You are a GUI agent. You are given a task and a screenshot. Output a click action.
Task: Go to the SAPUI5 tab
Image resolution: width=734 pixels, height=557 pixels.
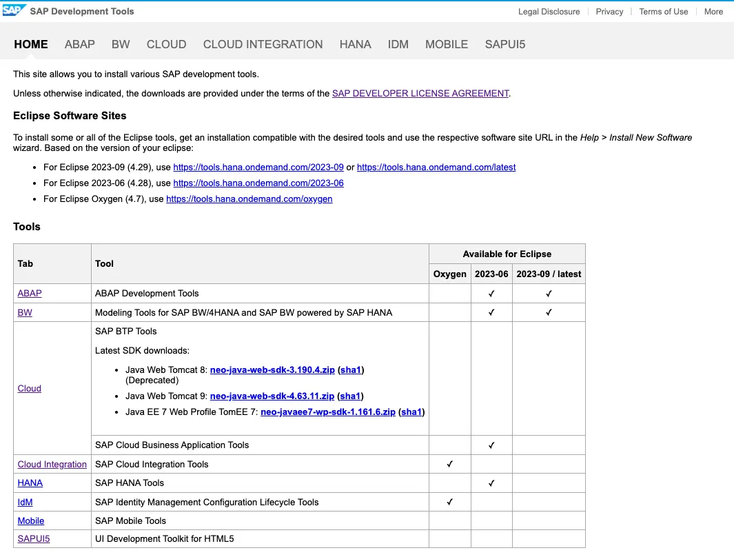point(504,44)
